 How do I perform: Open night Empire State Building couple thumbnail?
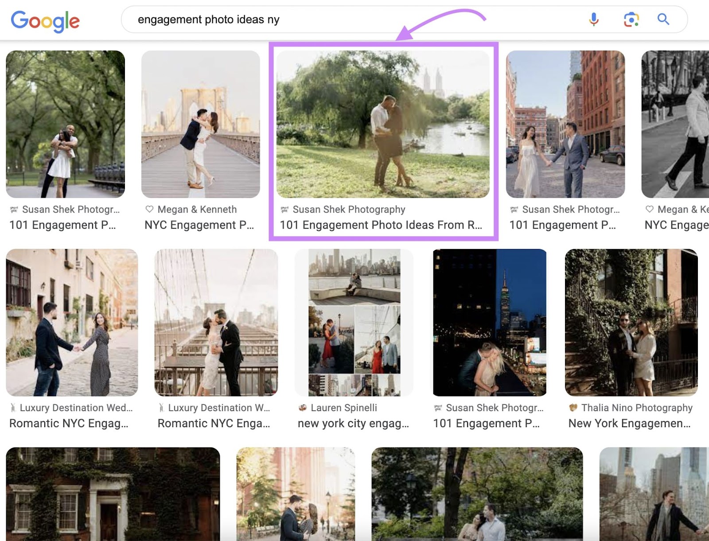coord(490,323)
